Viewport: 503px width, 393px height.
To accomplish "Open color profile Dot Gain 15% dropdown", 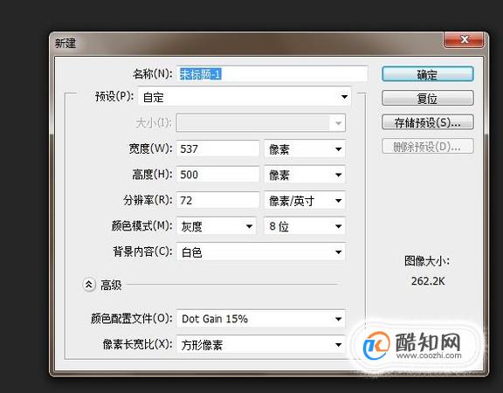I will (261, 319).
